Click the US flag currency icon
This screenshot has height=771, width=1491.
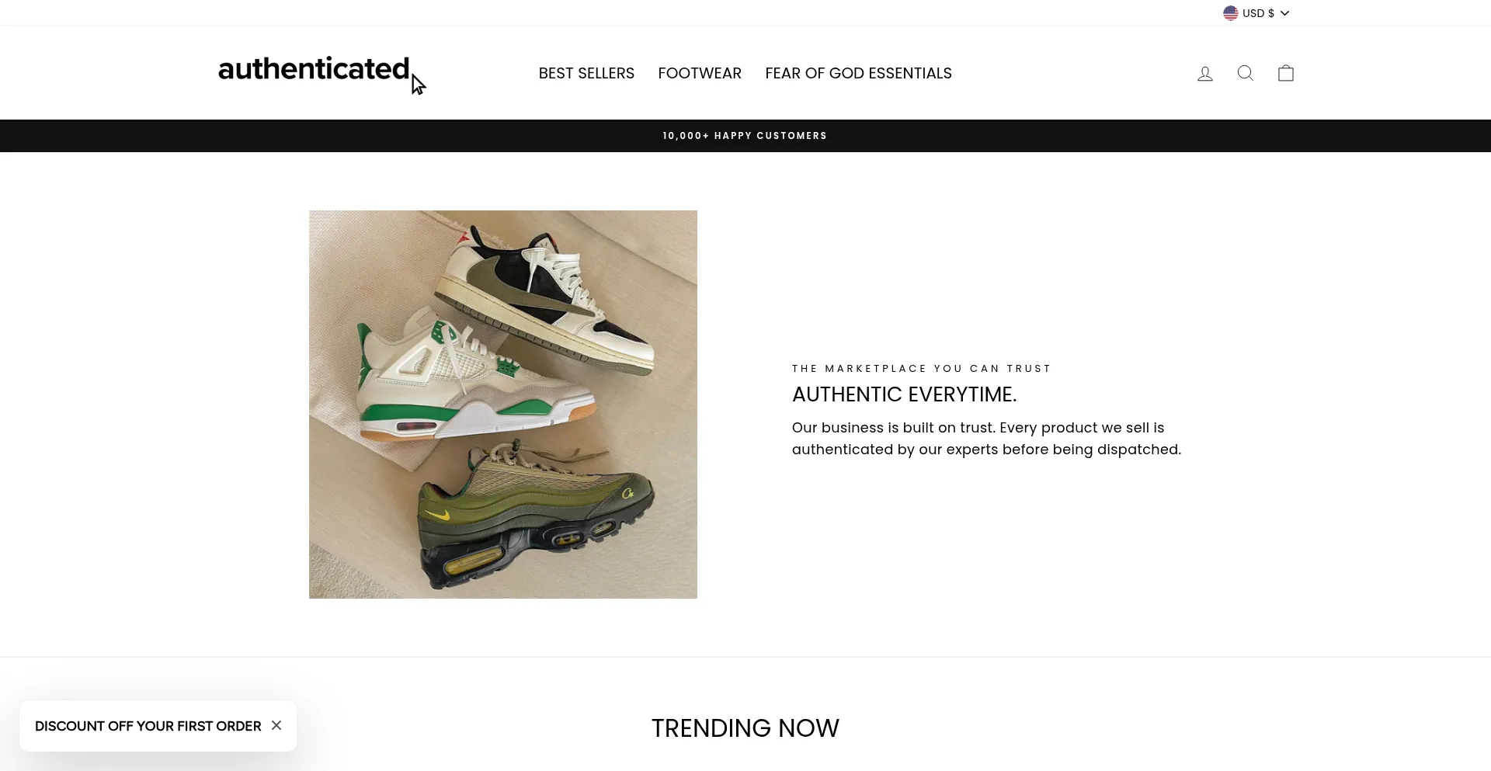pyautogui.click(x=1231, y=13)
